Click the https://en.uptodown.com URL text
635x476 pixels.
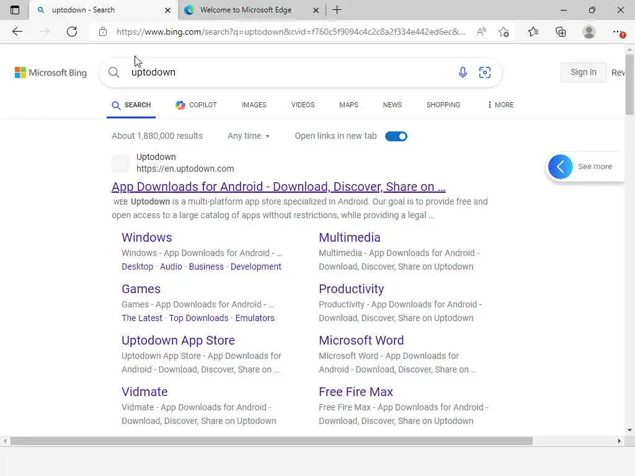[x=185, y=169]
